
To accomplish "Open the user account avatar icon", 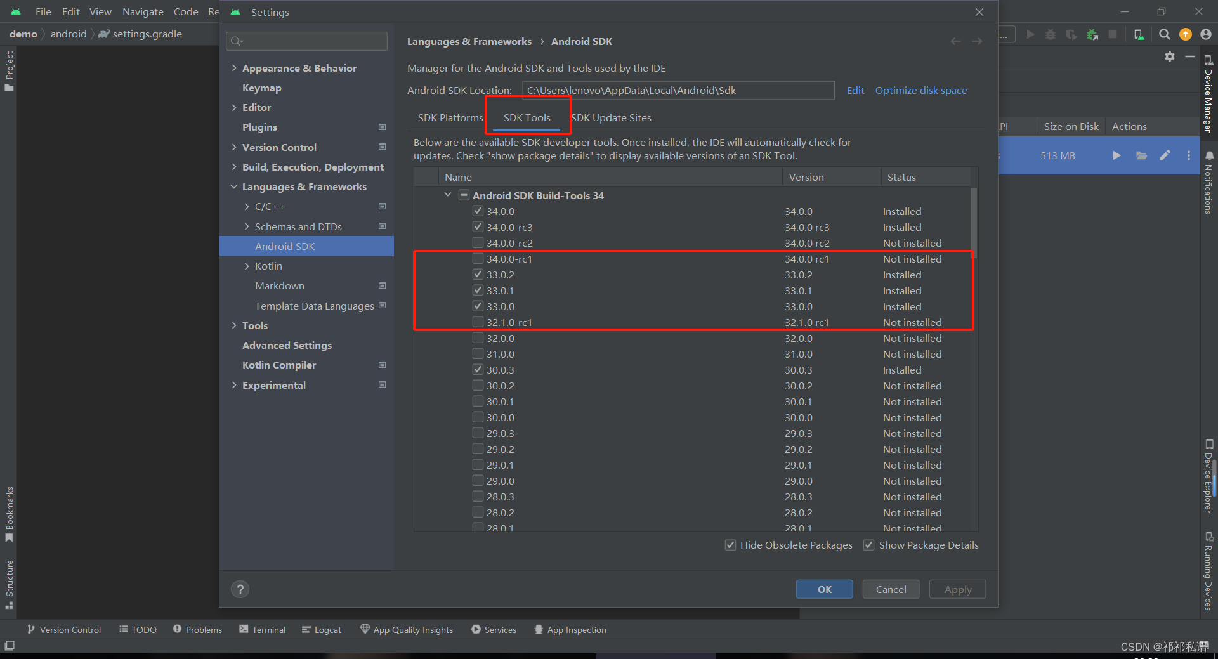I will (x=1205, y=34).
